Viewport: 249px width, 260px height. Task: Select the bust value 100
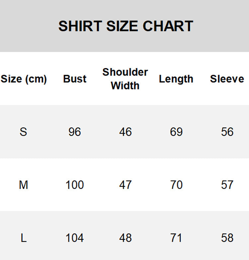(75, 185)
